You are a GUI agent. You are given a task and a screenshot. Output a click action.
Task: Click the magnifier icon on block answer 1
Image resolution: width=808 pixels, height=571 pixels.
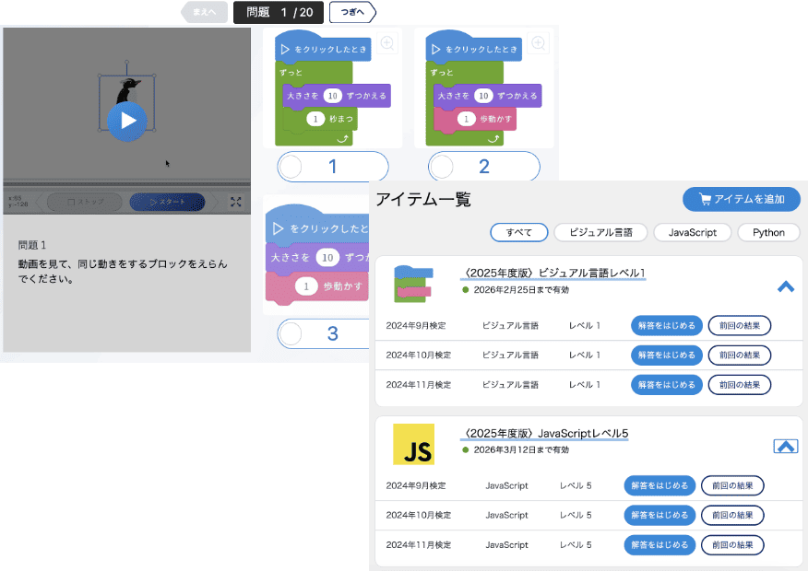(386, 43)
